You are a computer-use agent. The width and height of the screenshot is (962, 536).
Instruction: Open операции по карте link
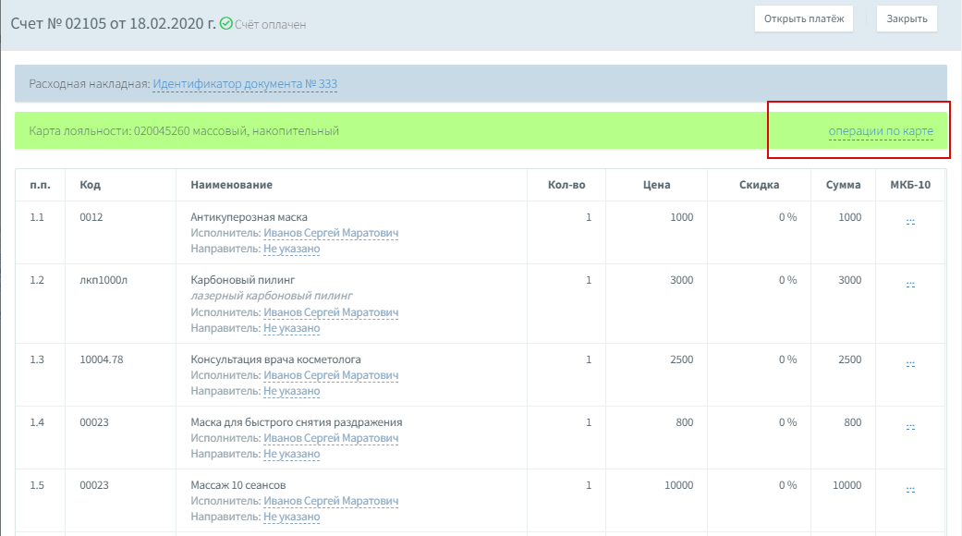[881, 130]
